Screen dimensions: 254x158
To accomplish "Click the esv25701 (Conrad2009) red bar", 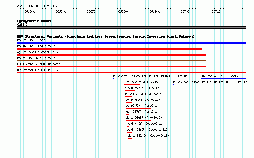I will pos(128,97).
